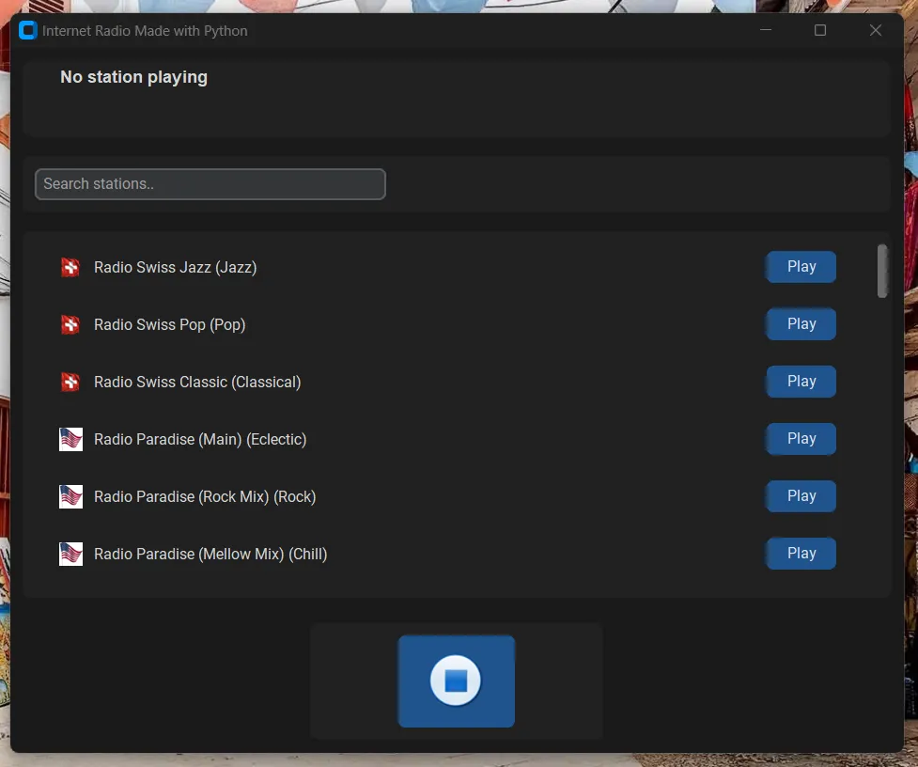Viewport: 918px width, 767px height.
Task: Click the Swiss flag beside Radio Swiss Jazz
Action: click(70, 268)
